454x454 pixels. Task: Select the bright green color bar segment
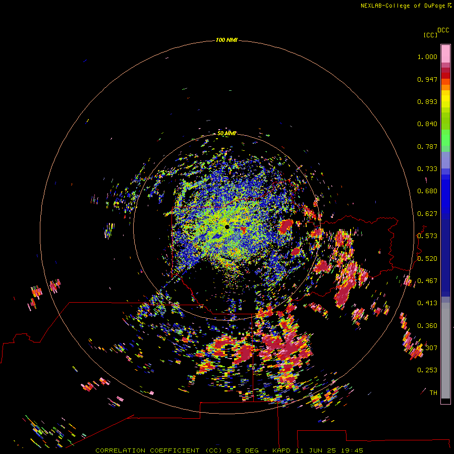click(x=445, y=138)
